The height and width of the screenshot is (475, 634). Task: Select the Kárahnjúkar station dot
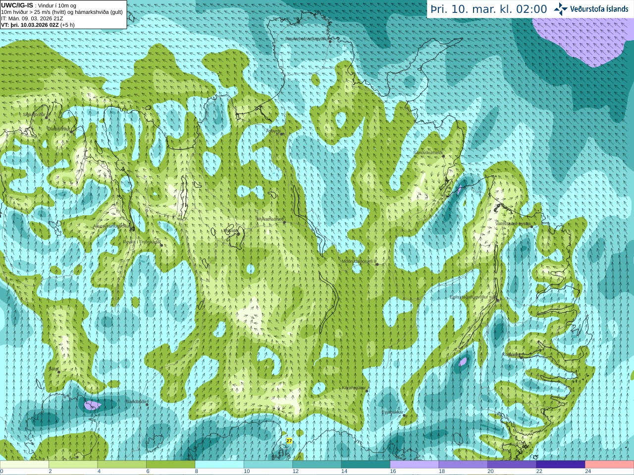367,391
